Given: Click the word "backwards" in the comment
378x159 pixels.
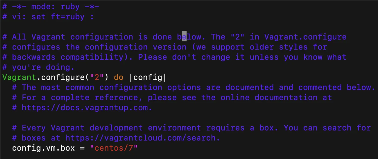Looking at the screenshot, I should coord(34,57).
